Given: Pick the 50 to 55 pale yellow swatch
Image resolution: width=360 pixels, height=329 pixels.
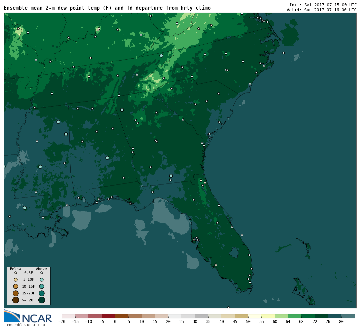Looking at the screenshot, I should (255, 316).
